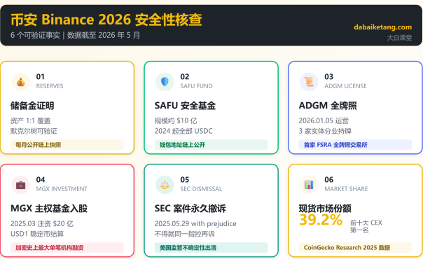423x259 pixels.
Task: Select the SAFU 安全基金 heading
Action: coord(185,106)
